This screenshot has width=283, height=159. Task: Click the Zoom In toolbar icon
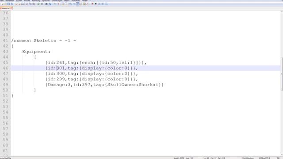click(55, 4)
